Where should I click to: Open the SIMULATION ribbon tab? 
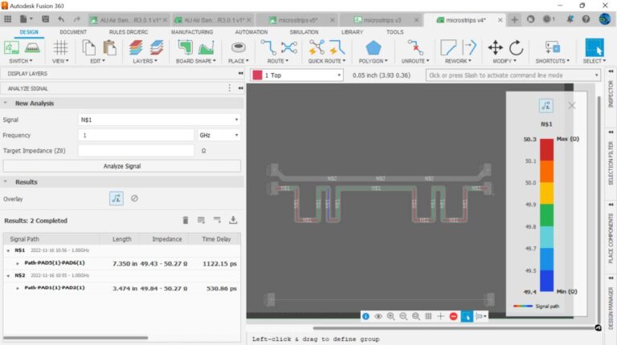[304, 32]
